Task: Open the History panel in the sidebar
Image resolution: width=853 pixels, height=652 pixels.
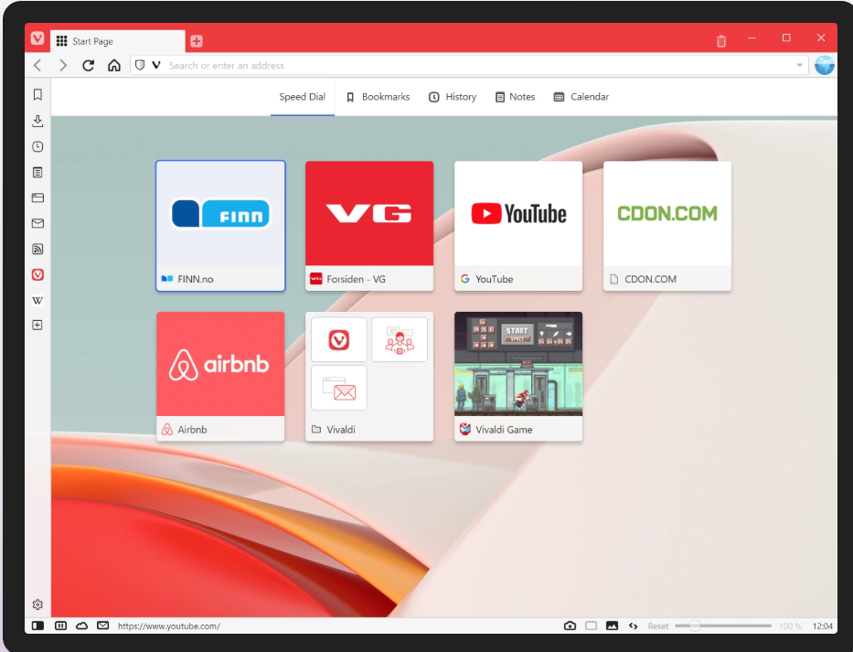Action: 37,146
